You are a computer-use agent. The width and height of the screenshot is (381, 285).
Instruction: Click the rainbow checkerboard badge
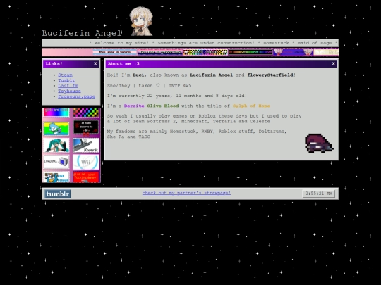[x=86, y=112]
